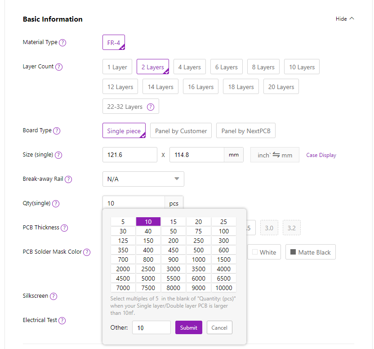Image resolution: width=374 pixels, height=349 pixels.
Task: Open the Qty(single) quantity field
Action: [x=134, y=203]
